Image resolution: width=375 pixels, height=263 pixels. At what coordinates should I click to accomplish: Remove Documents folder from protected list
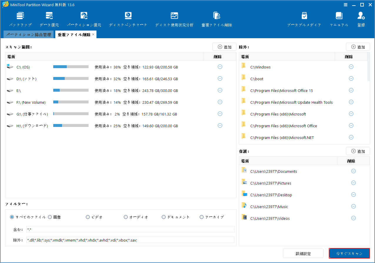coord(353,171)
